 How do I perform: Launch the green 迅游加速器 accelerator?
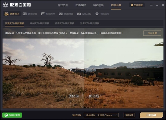[x=12, y=115]
